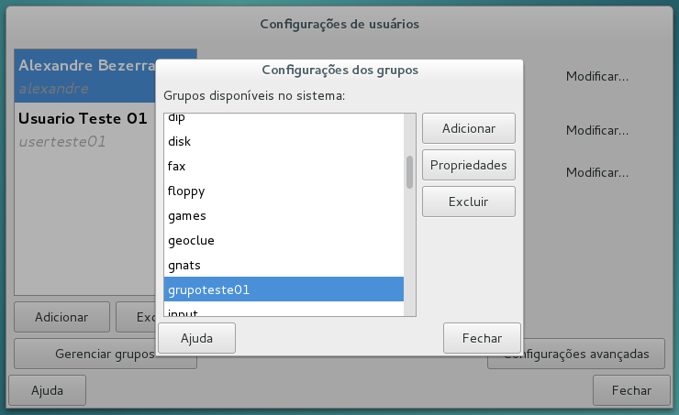Select the gnats group
The height and width of the screenshot is (415, 679).
click(284, 265)
